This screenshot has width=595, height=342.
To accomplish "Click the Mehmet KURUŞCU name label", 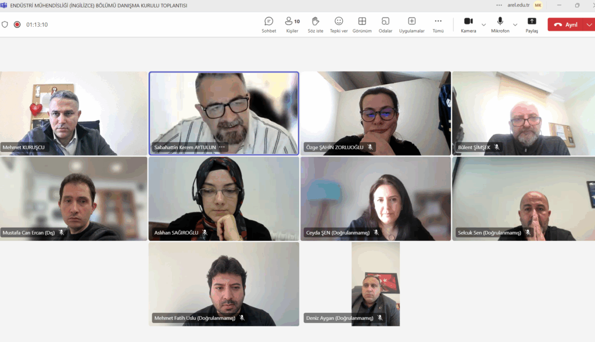I will pos(23,147).
